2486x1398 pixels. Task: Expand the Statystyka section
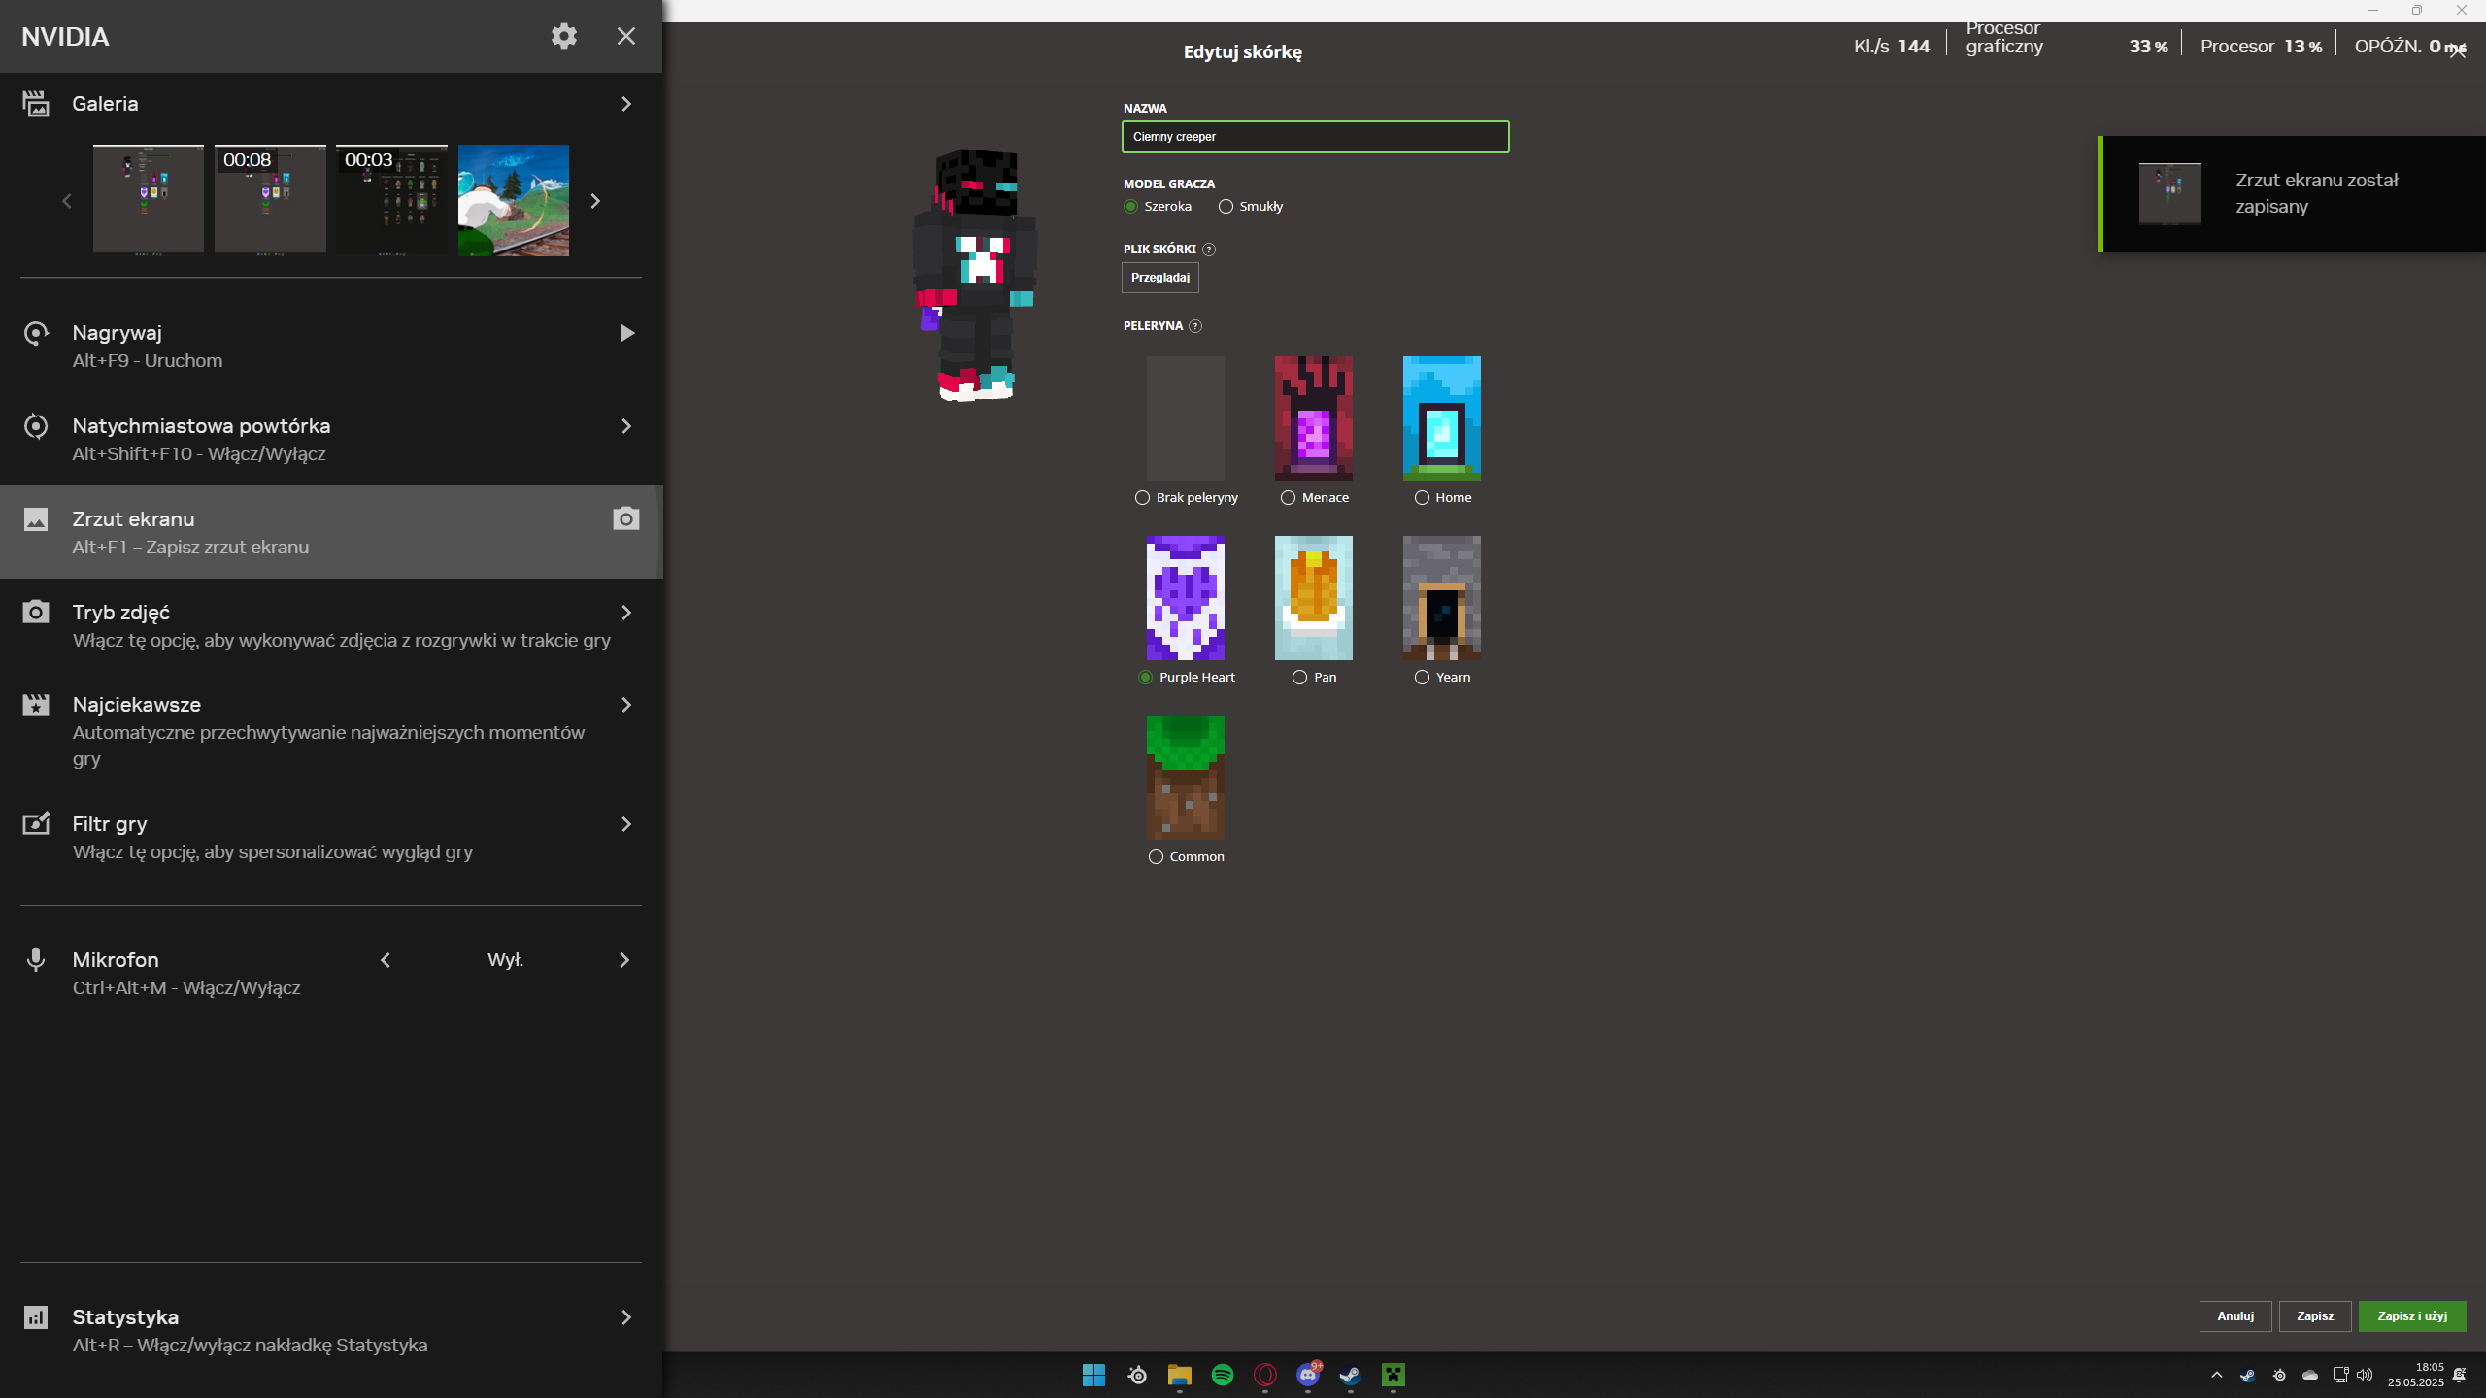[626, 1317]
